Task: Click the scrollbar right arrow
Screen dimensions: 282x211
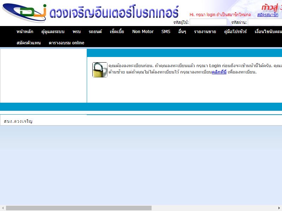Action: pyautogui.click(x=279, y=208)
